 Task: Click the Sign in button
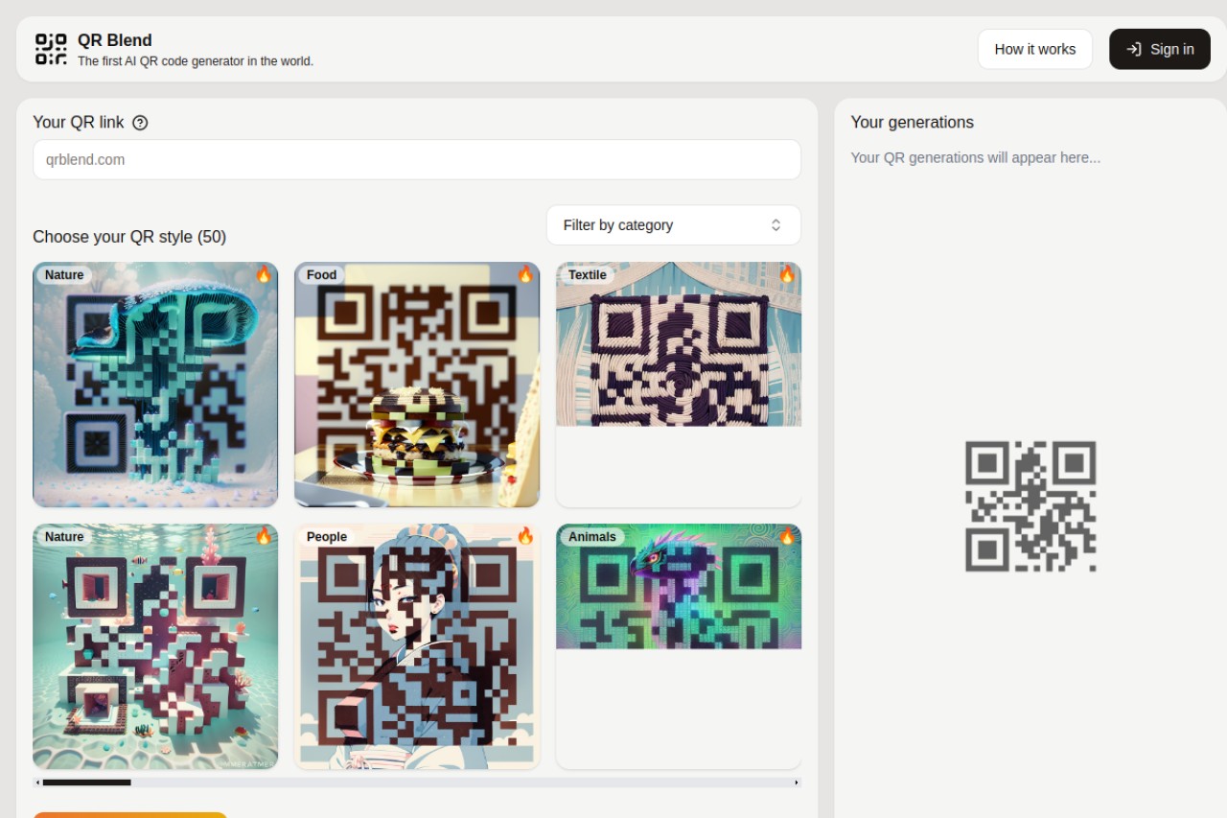(x=1160, y=49)
